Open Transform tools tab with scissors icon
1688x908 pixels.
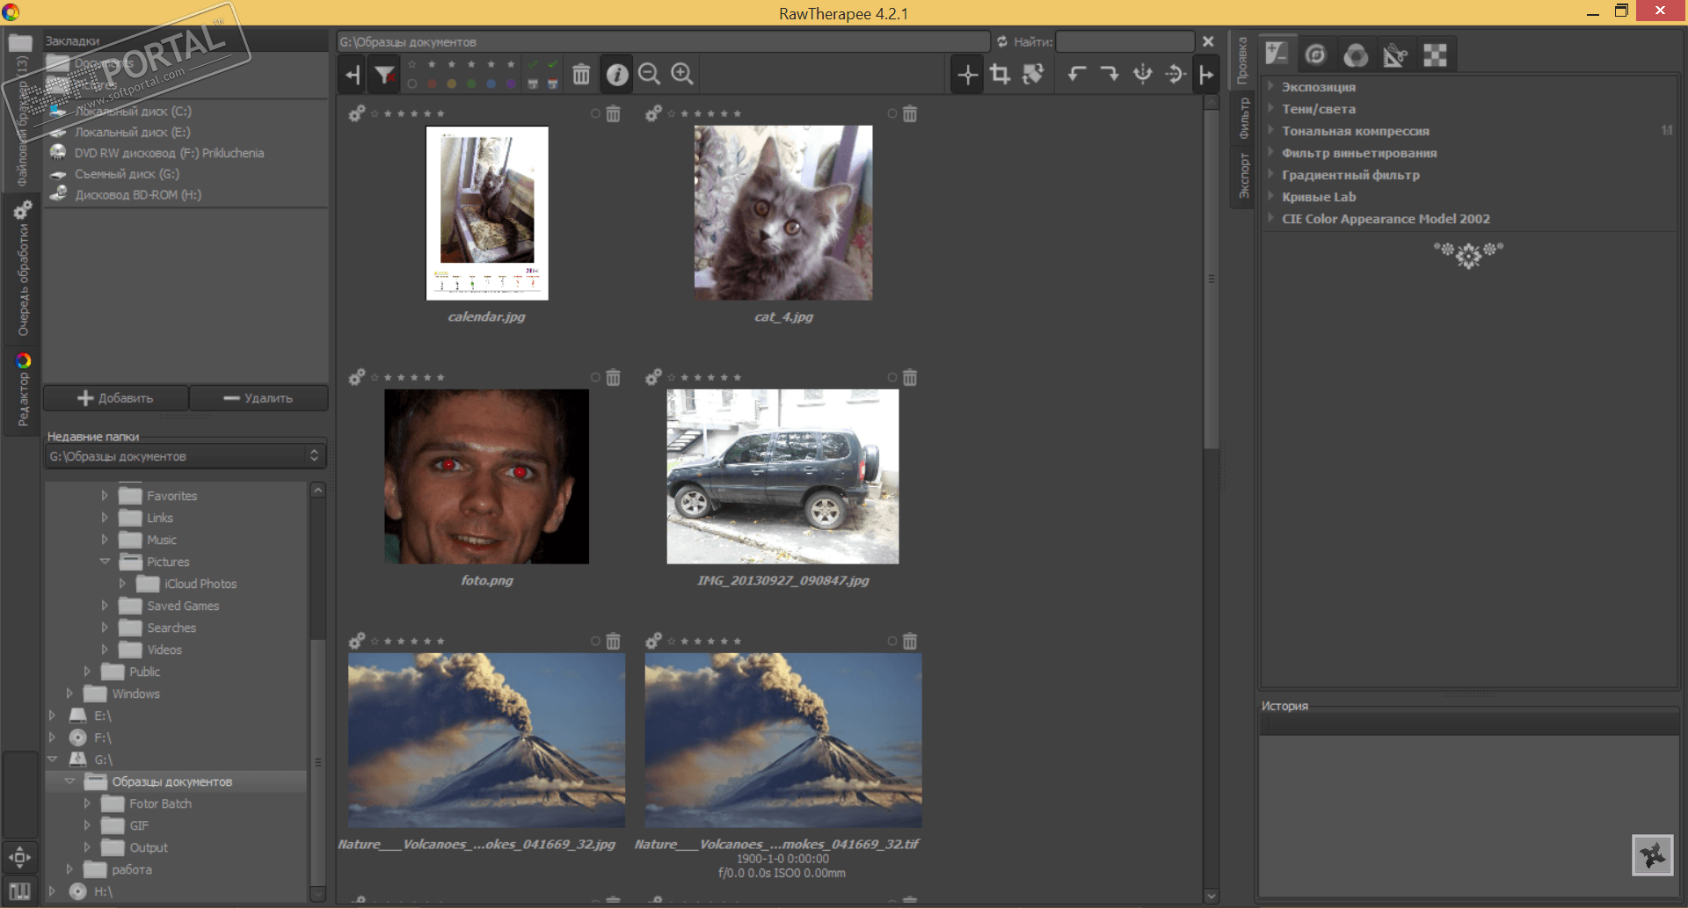[1395, 55]
